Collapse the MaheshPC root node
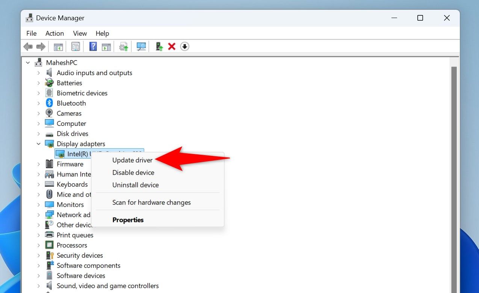 (x=28, y=63)
